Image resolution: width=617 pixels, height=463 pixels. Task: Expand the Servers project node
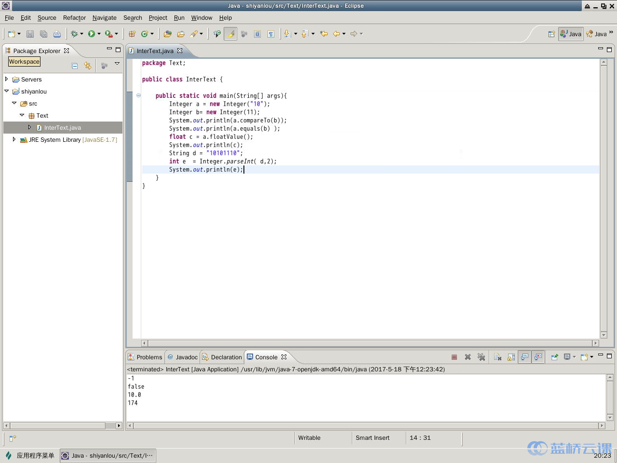(6, 79)
